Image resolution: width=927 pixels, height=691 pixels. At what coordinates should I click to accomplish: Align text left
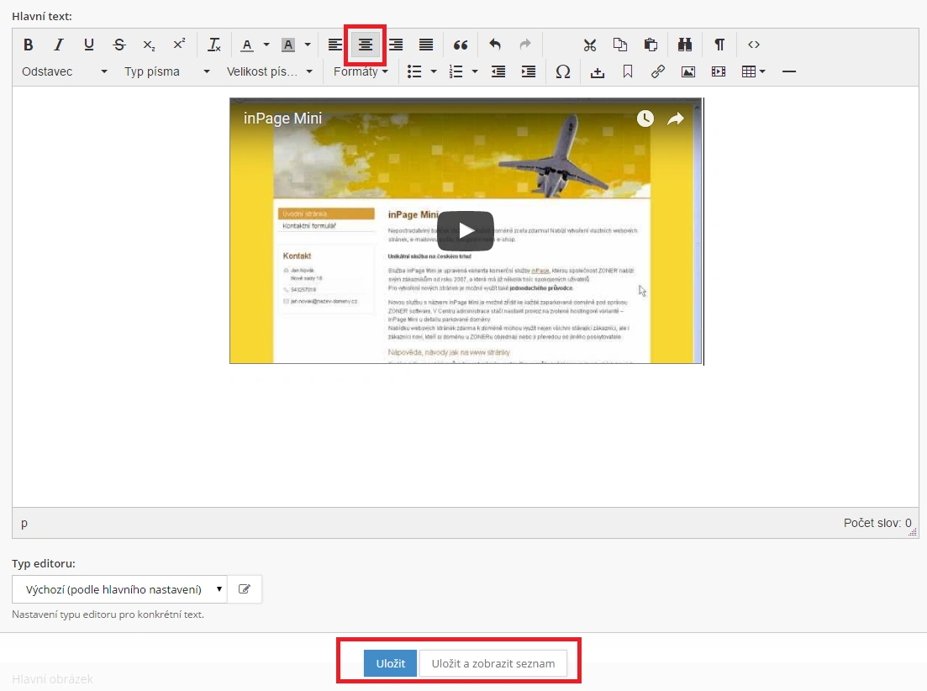point(335,45)
